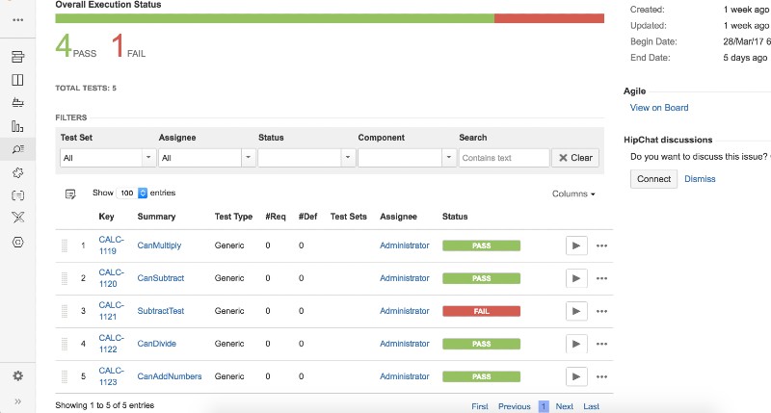The height and width of the screenshot is (413, 771).
Task: Expand the sidebar with the double-chevron icon
Action: pyautogui.click(x=17, y=400)
